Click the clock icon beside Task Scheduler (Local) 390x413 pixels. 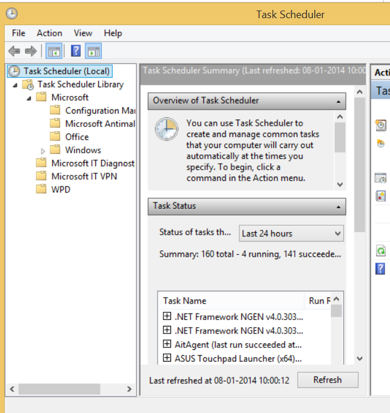(x=14, y=71)
